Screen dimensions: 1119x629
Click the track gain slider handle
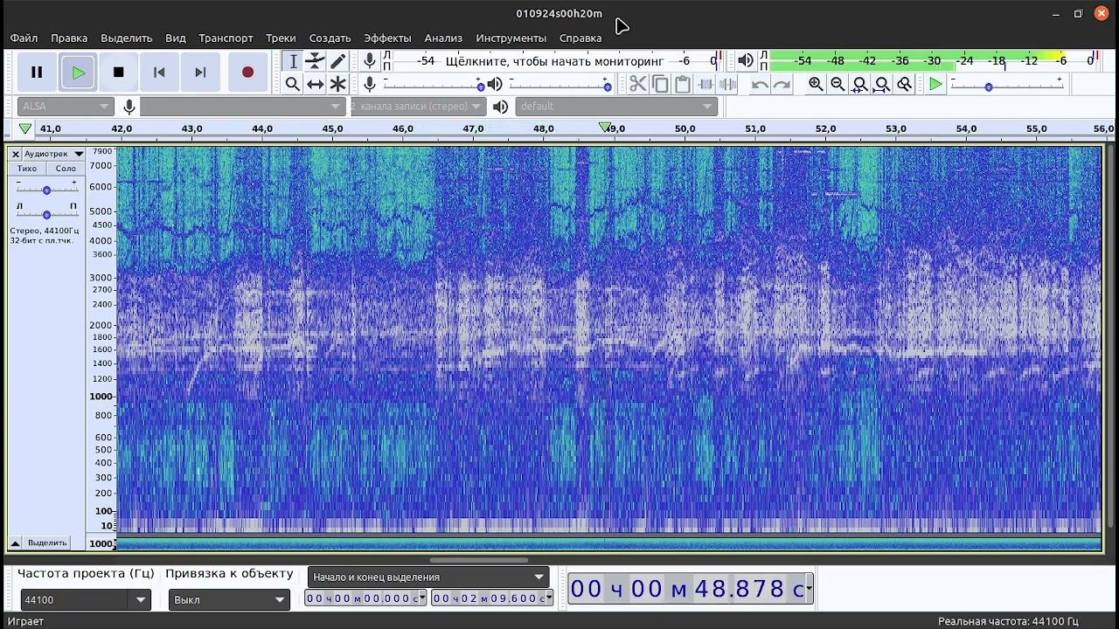click(x=46, y=190)
